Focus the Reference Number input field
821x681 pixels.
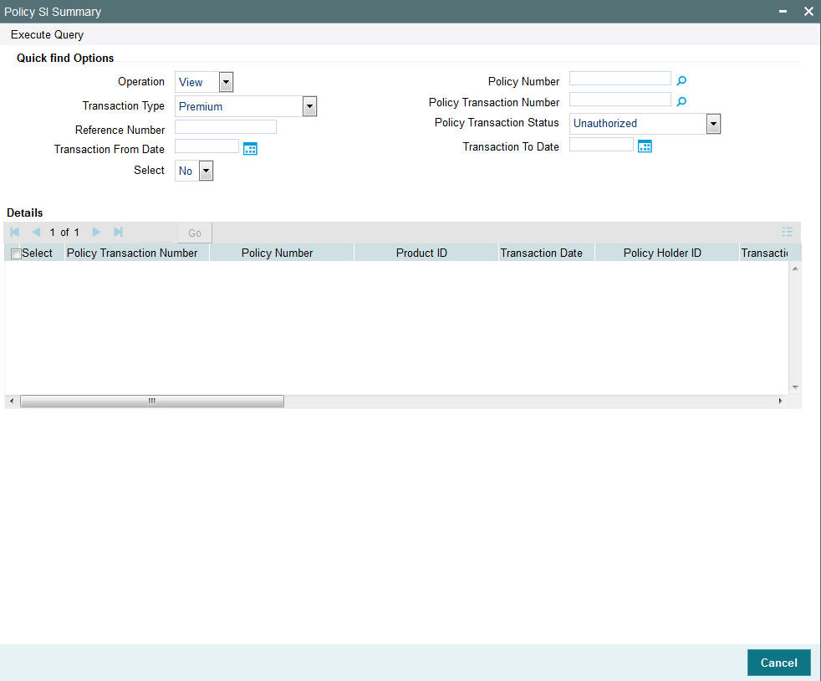pos(226,127)
